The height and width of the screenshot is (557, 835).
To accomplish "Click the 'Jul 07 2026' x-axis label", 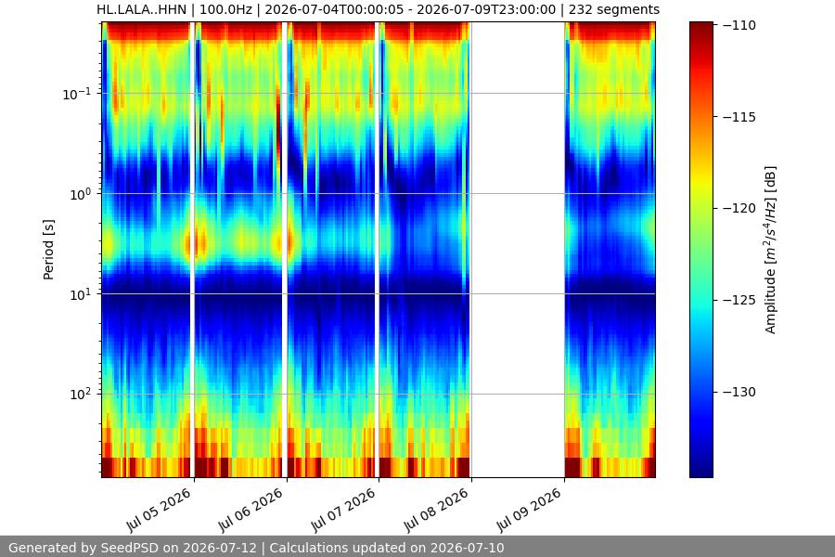I will [x=343, y=510].
